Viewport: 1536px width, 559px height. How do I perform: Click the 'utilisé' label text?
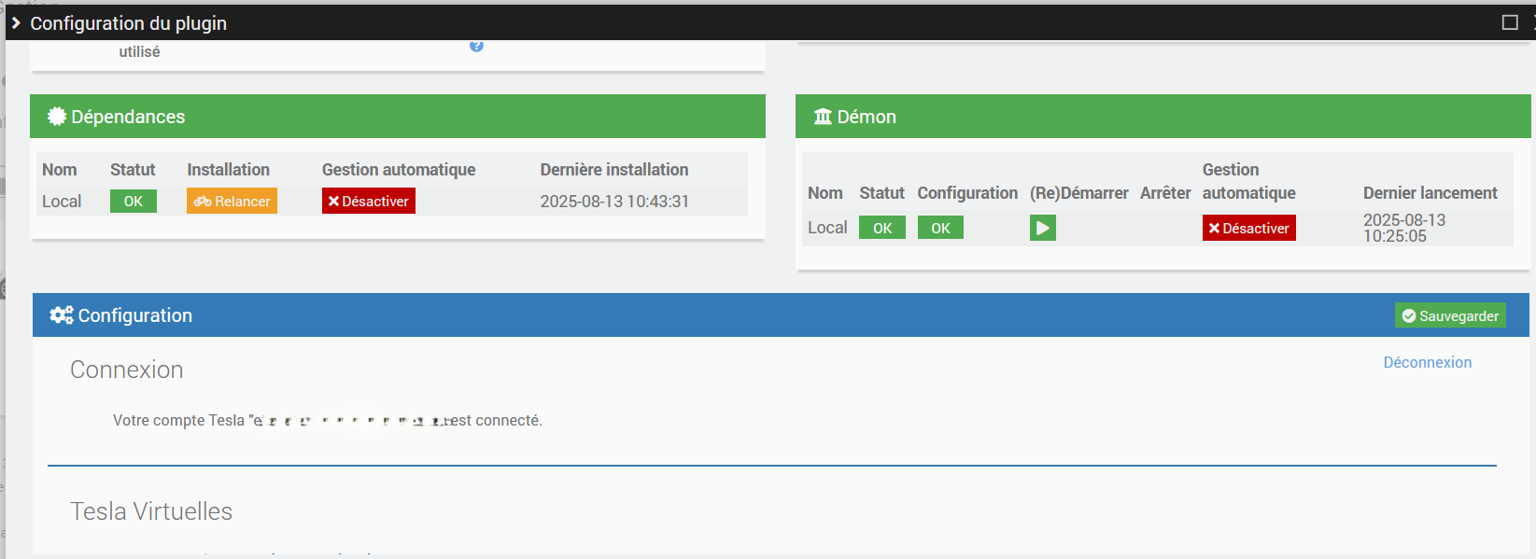(139, 52)
